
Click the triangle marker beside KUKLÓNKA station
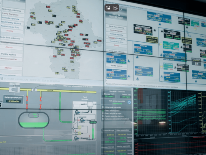click(x=129, y=76)
